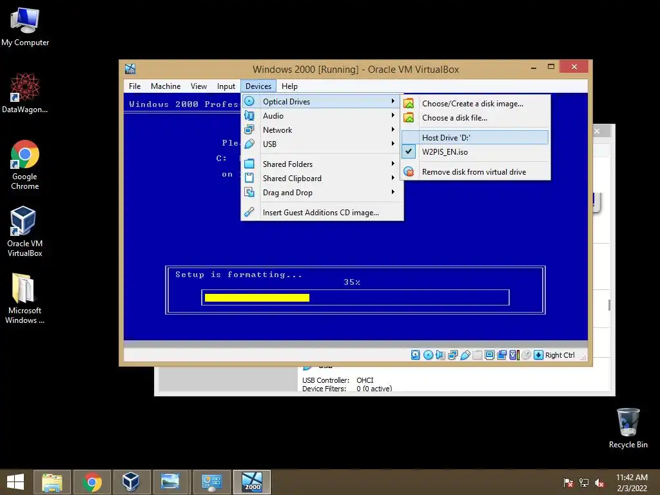
Task: Click the recording status bar icon
Action: click(501, 355)
